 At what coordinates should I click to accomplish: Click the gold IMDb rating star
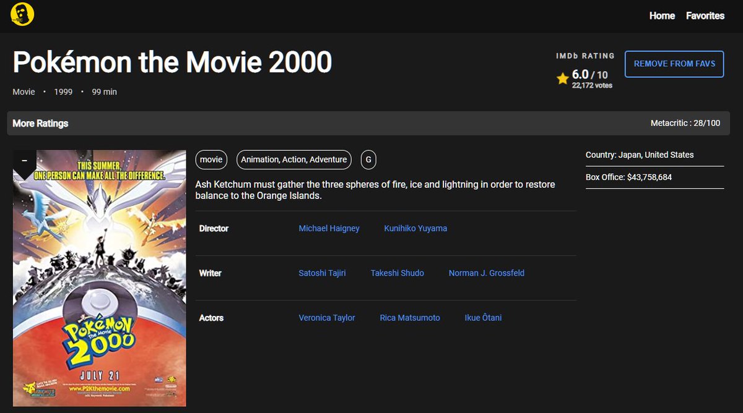[562, 79]
